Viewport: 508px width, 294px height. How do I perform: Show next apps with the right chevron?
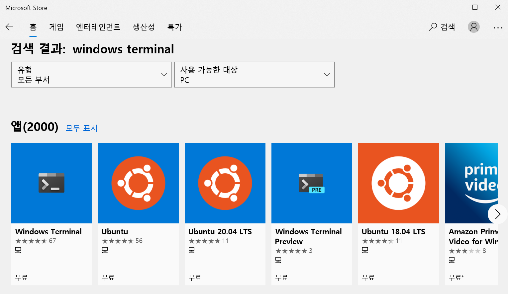497,214
